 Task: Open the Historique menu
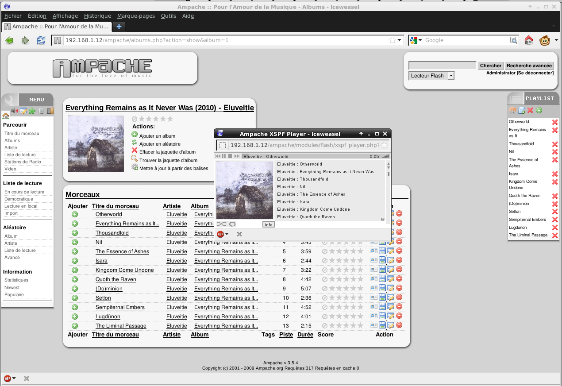97,16
